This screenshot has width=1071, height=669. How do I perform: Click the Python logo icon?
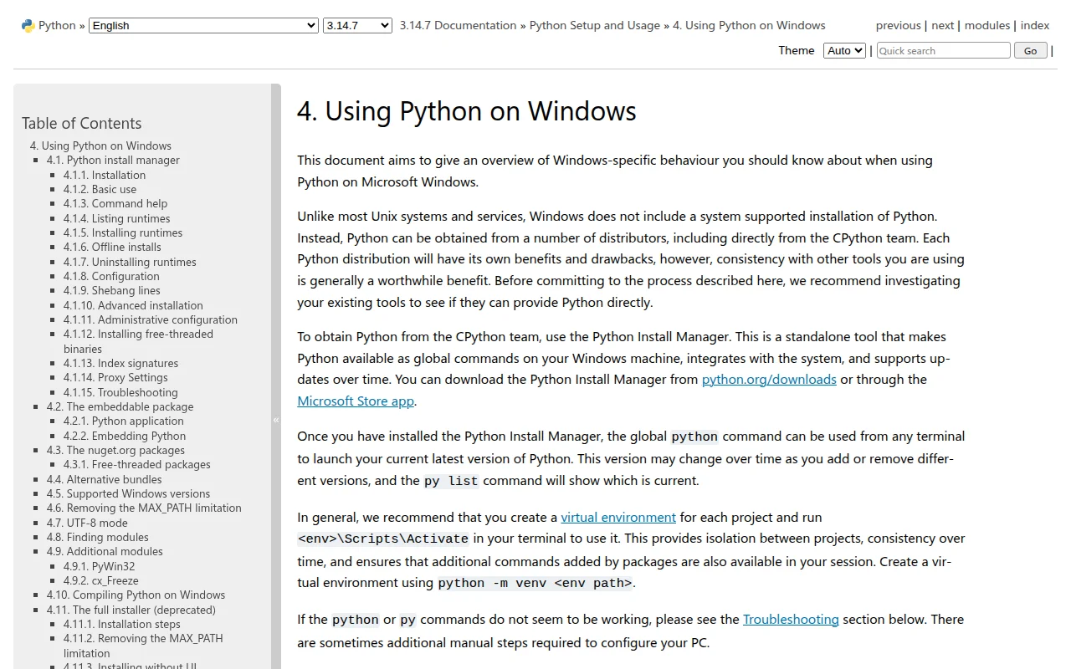tap(28, 25)
